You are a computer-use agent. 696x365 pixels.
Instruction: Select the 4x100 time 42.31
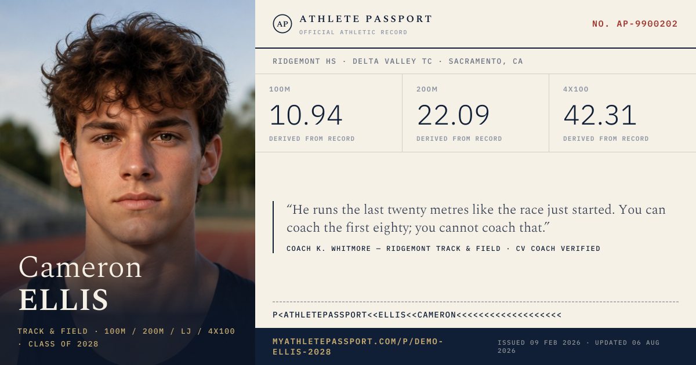pyautogui.click(x=600, y=115)
